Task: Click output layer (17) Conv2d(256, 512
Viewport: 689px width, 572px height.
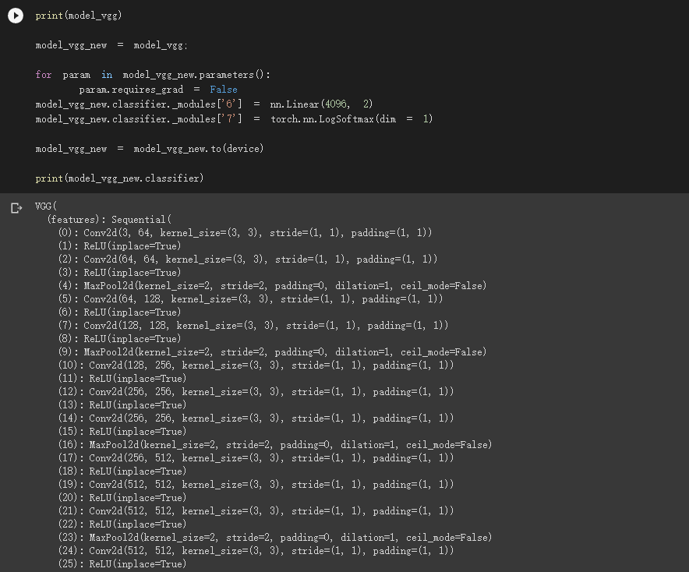Action: pyautogui.click(x=256, y=458)
